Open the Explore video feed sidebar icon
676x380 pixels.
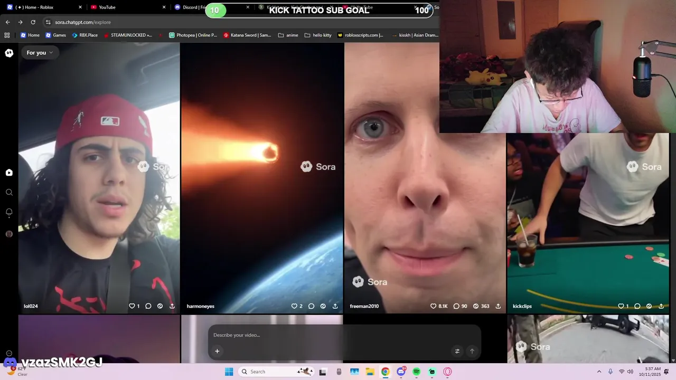tap(9, 173)
